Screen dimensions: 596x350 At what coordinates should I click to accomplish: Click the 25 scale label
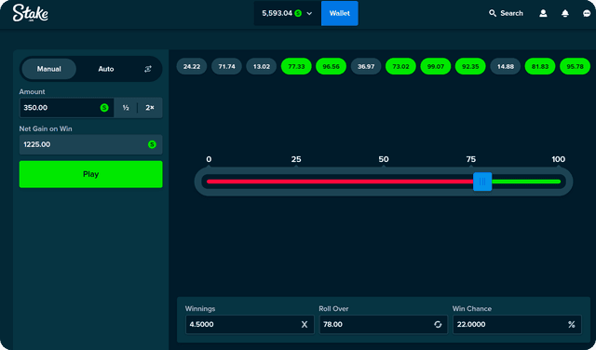coord(296,159)
